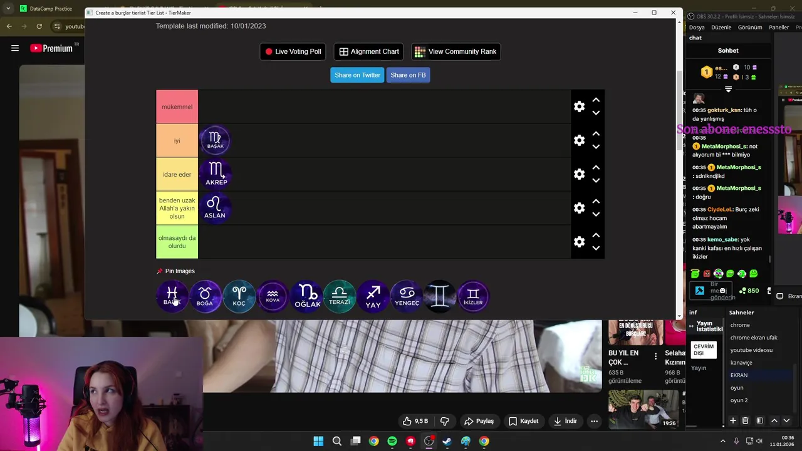Pick the YAY zodiac icon
This screenshot has width=802, height=451.
[x=373, y=296]
